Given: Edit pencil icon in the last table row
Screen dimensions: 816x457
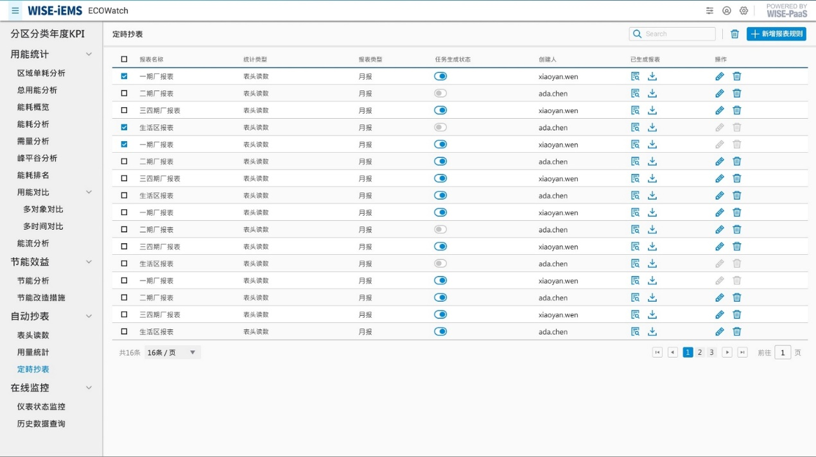Looking at the screenshot, I should coord(720,331).
